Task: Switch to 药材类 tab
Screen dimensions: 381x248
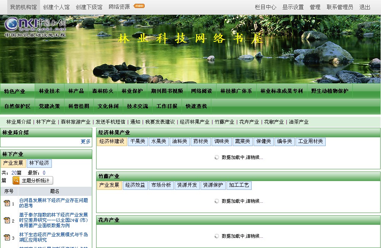Action: pyautogui.click(x=201, y=141)
